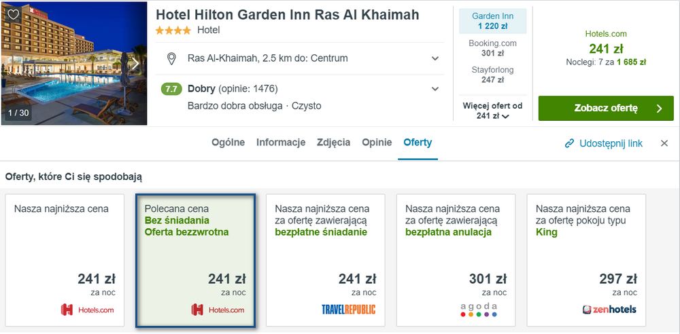Click the TravelRepublic logo
This screenshot has height=334, width=680.
point(349,310)
